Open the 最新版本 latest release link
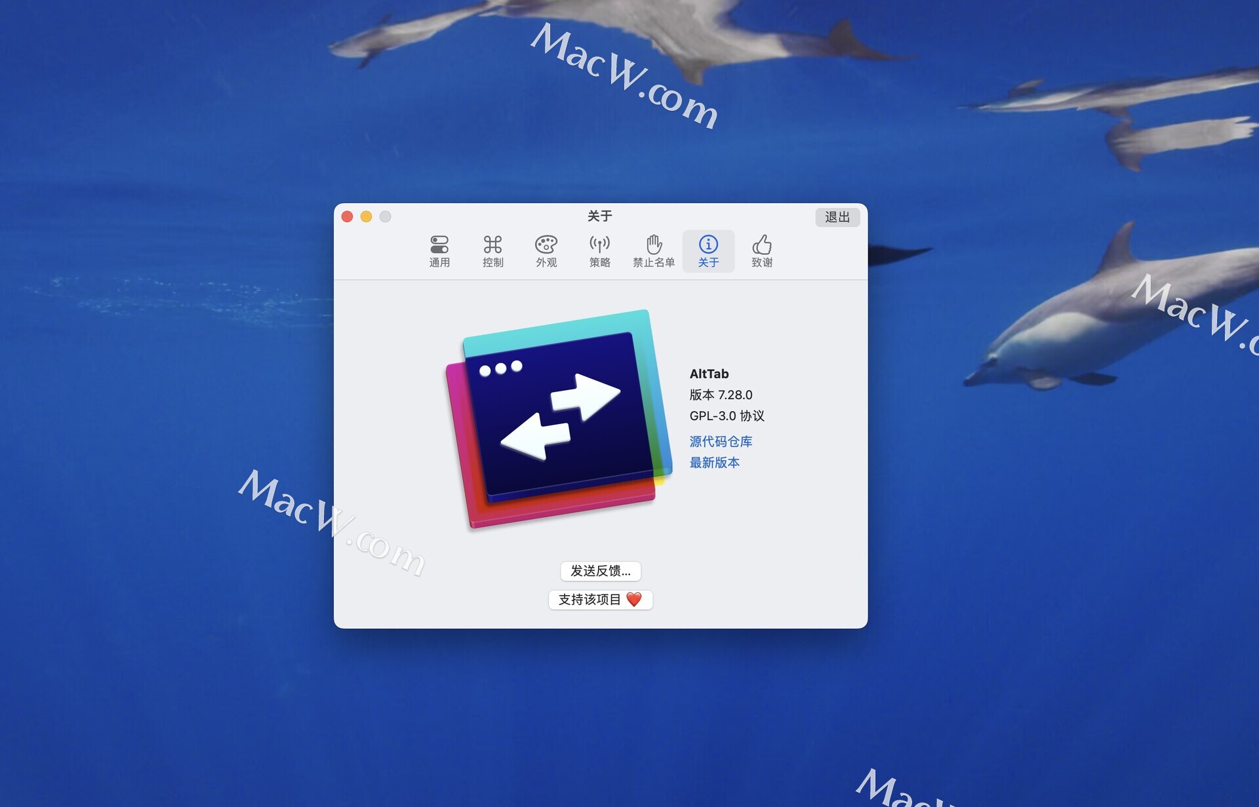 pos(714,462)
